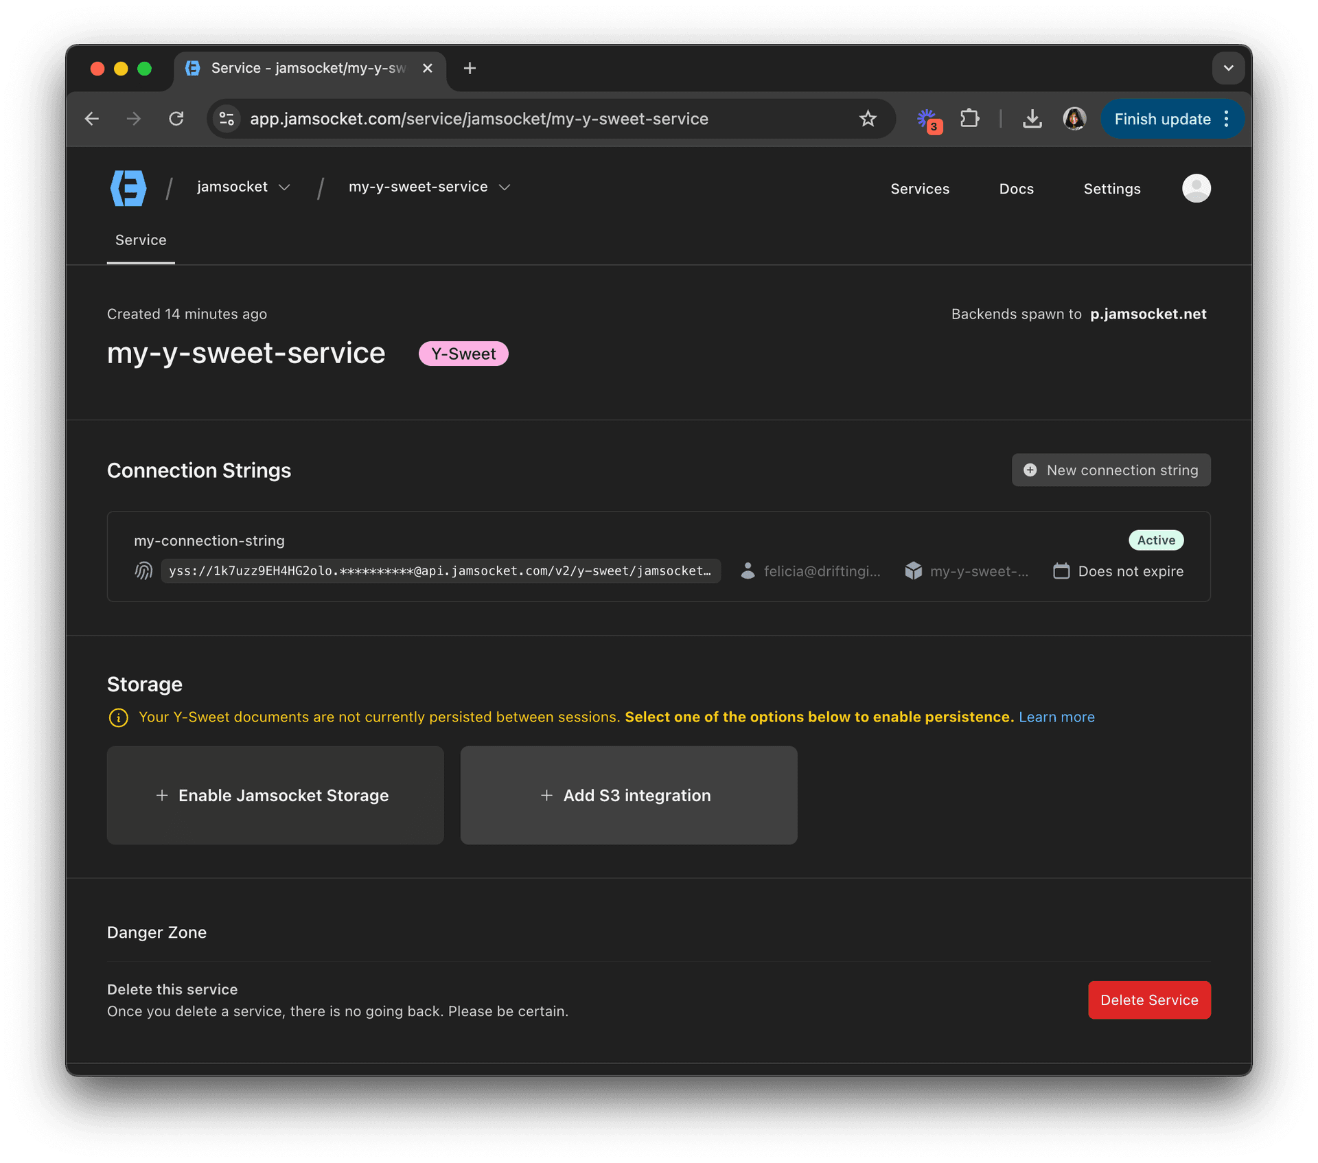
Task: Expand the jamsocket account dropdown
Action: (x=284, y=187)
